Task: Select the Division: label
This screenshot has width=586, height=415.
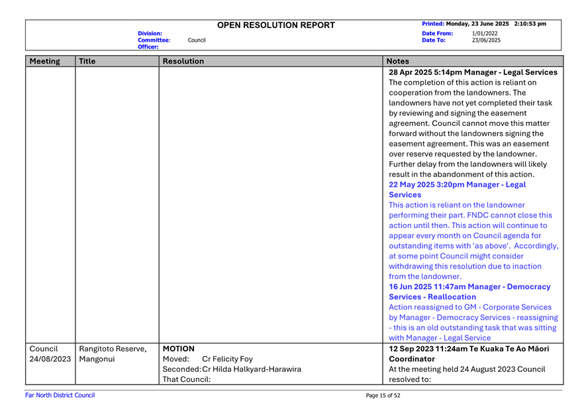Action: [x=150, y=33]
